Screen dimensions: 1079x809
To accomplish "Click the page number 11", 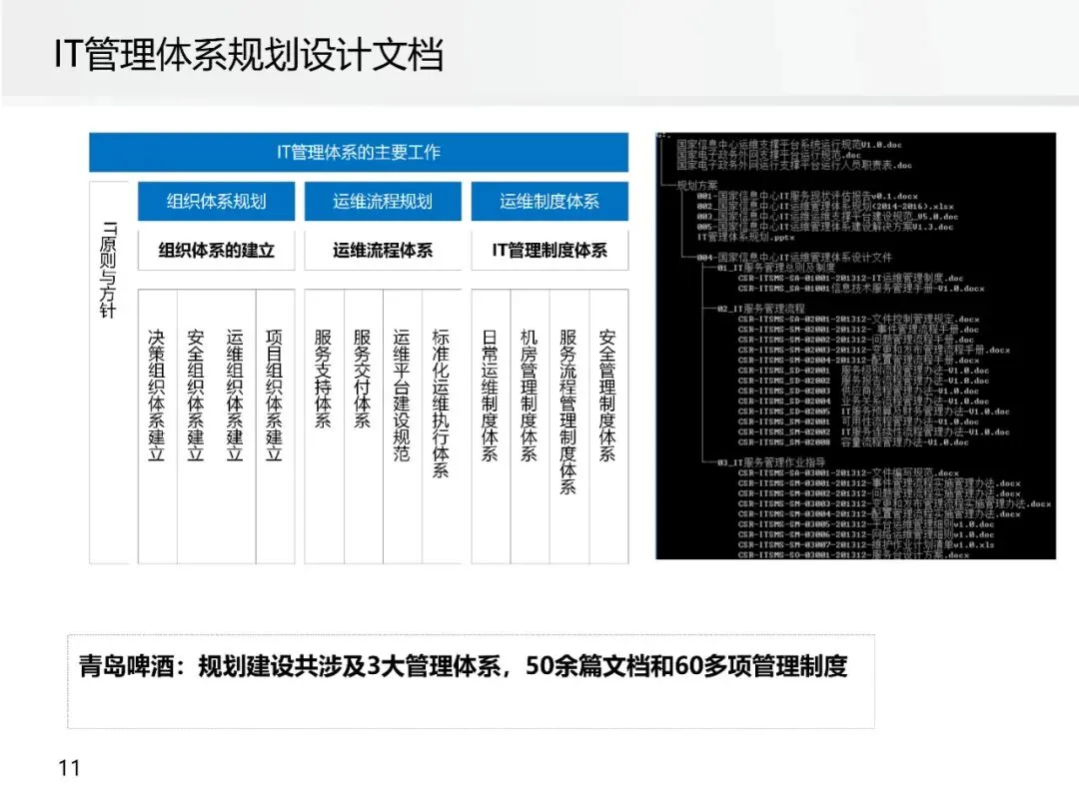I will tap(70, 768).
